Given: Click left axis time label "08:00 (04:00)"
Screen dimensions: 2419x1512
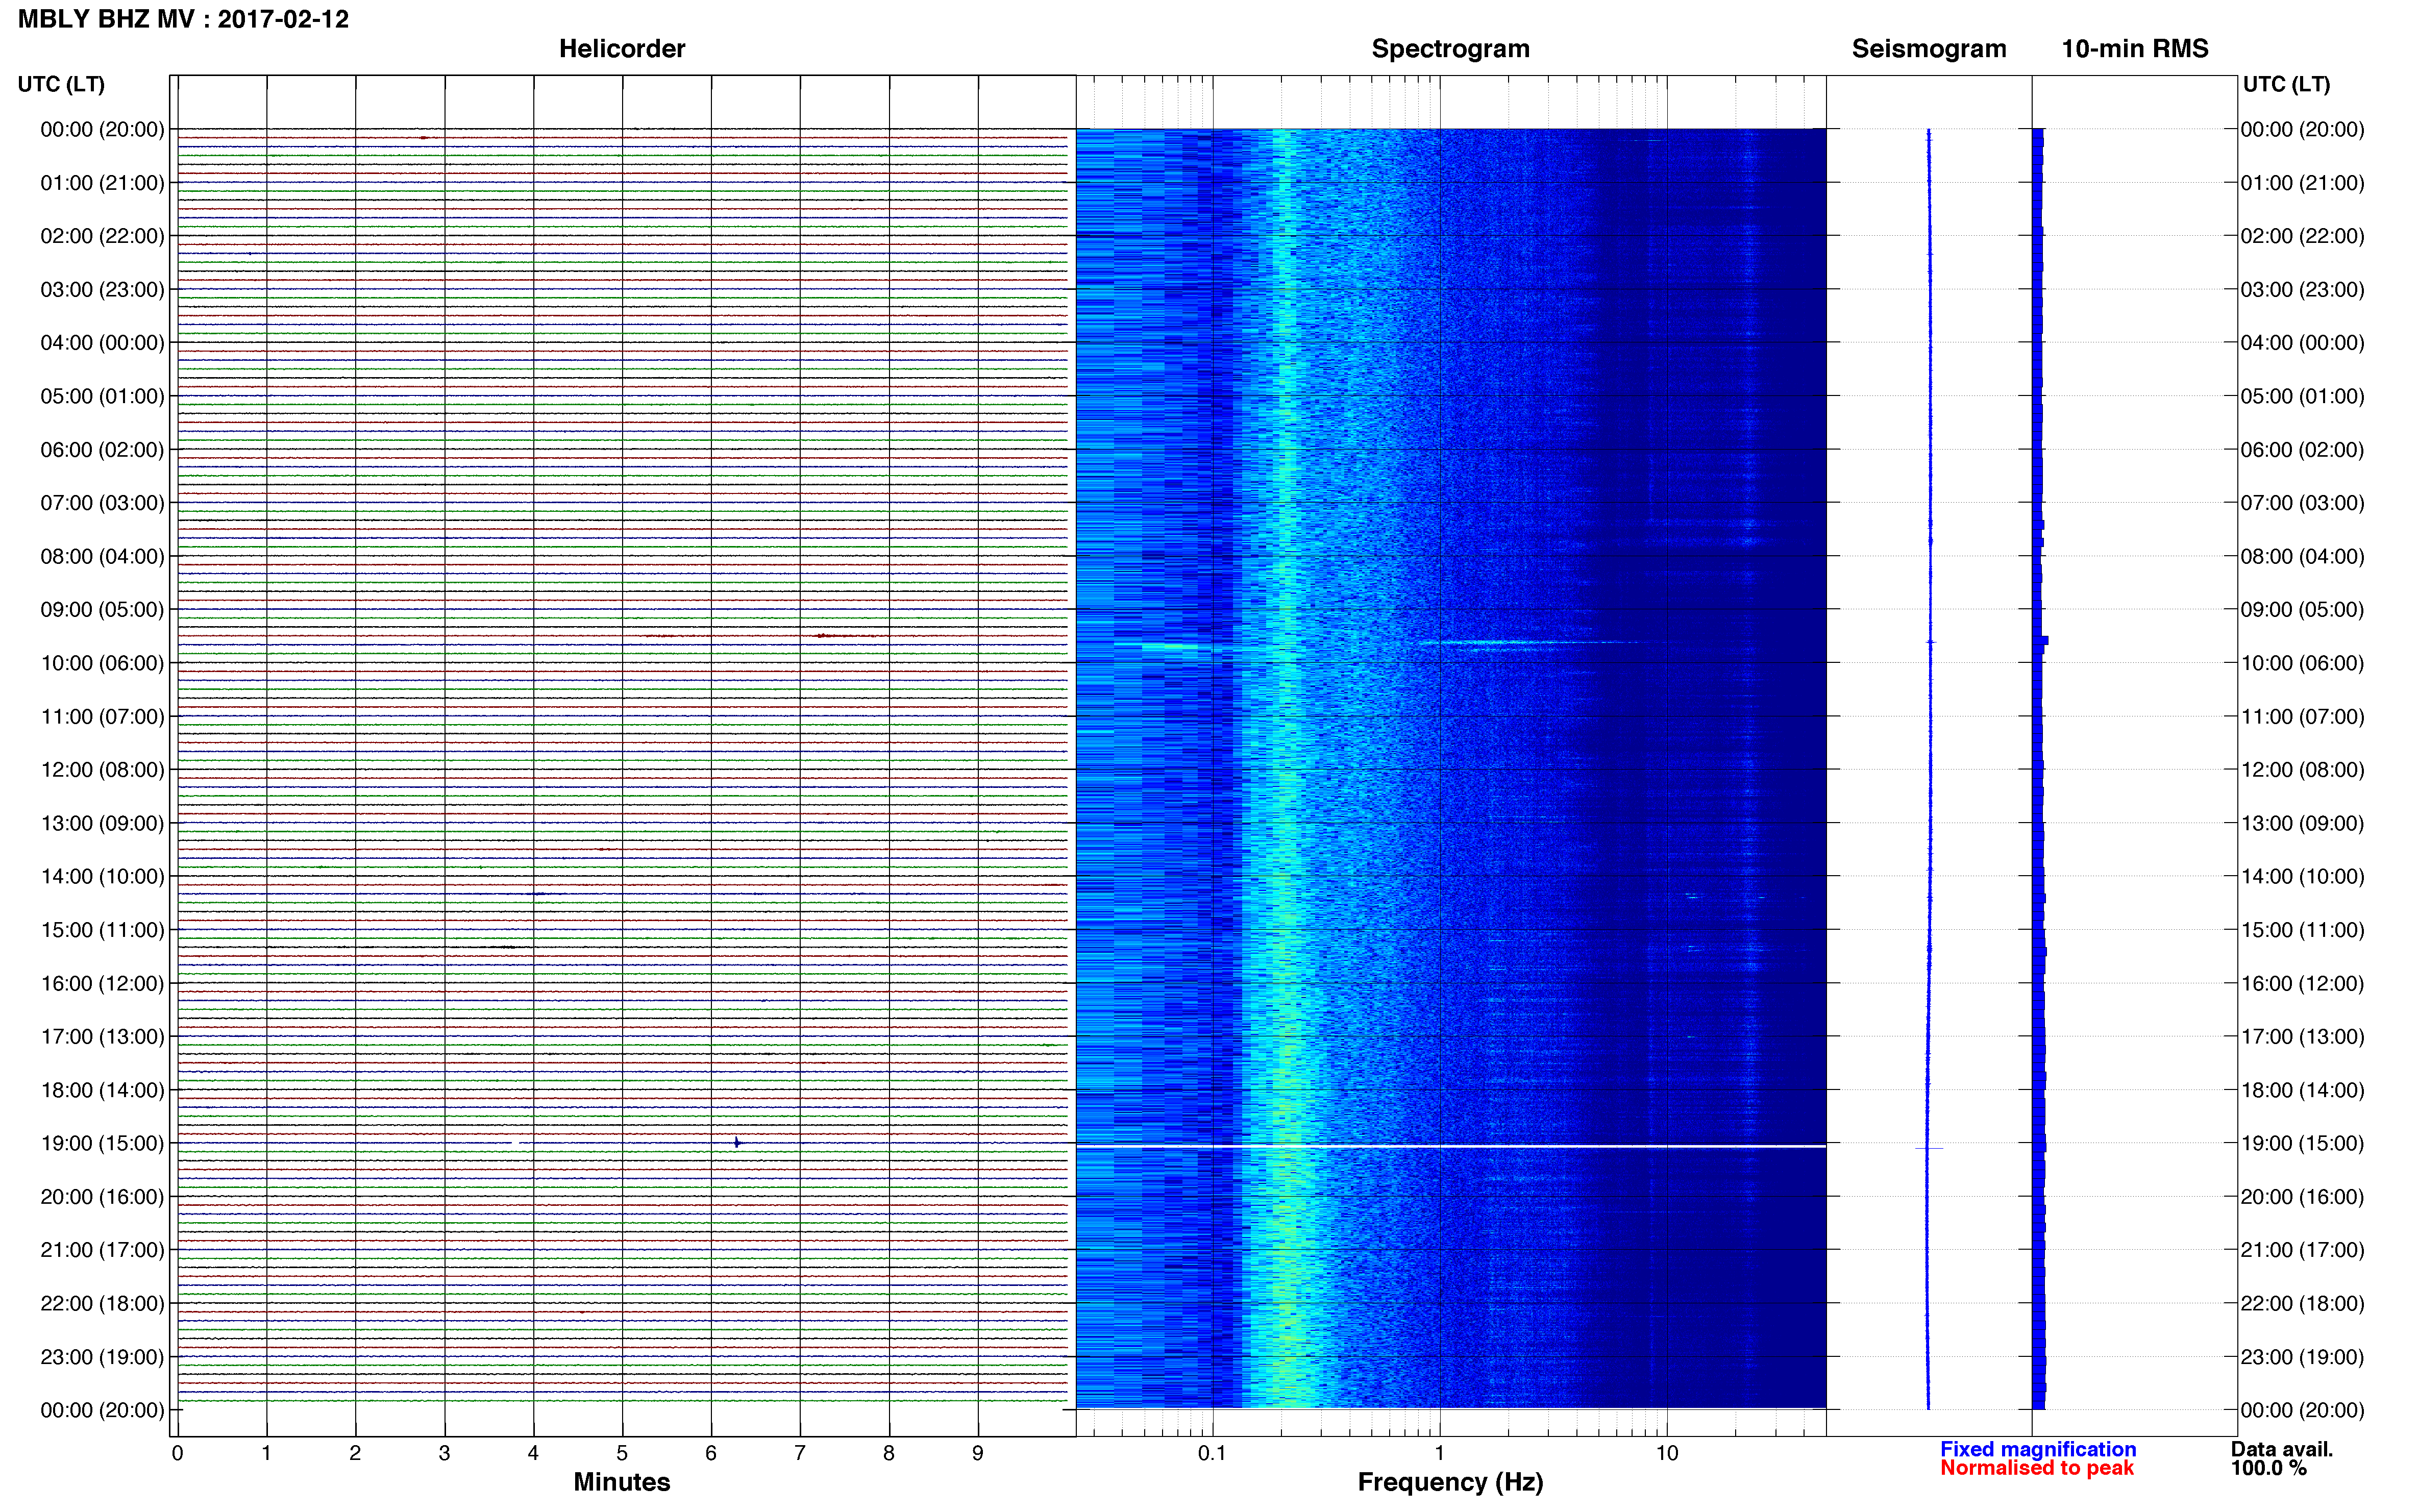Looking at the screenshot, I should pos(102,556).
